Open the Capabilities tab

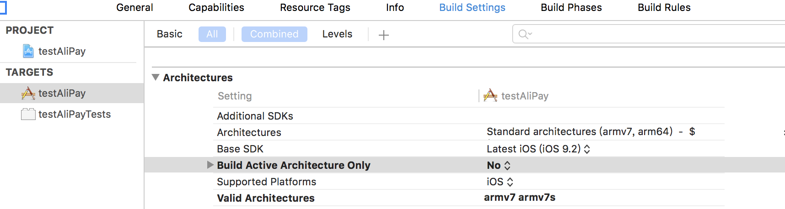[x=216, y=8]
